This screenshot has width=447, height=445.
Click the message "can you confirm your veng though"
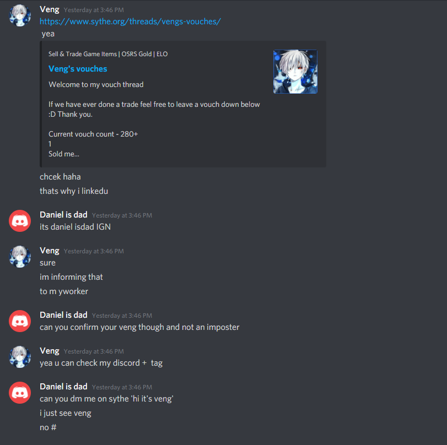pyautogui.click(x=139, y=327)
